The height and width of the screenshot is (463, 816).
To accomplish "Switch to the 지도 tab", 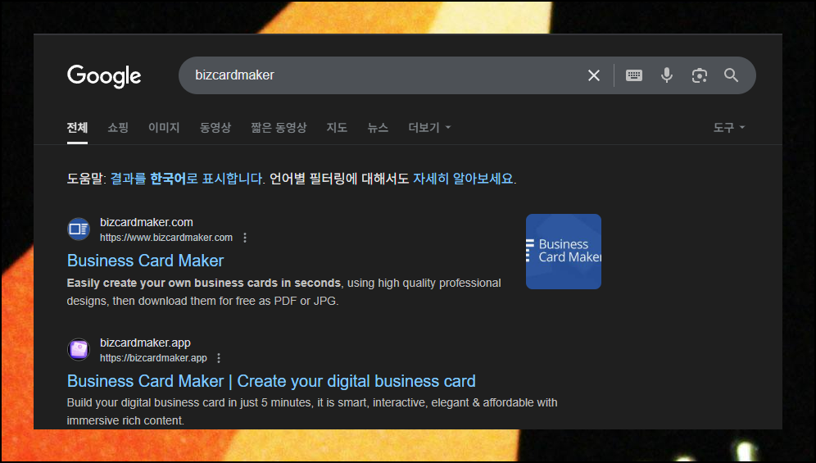I will [337, 128].
